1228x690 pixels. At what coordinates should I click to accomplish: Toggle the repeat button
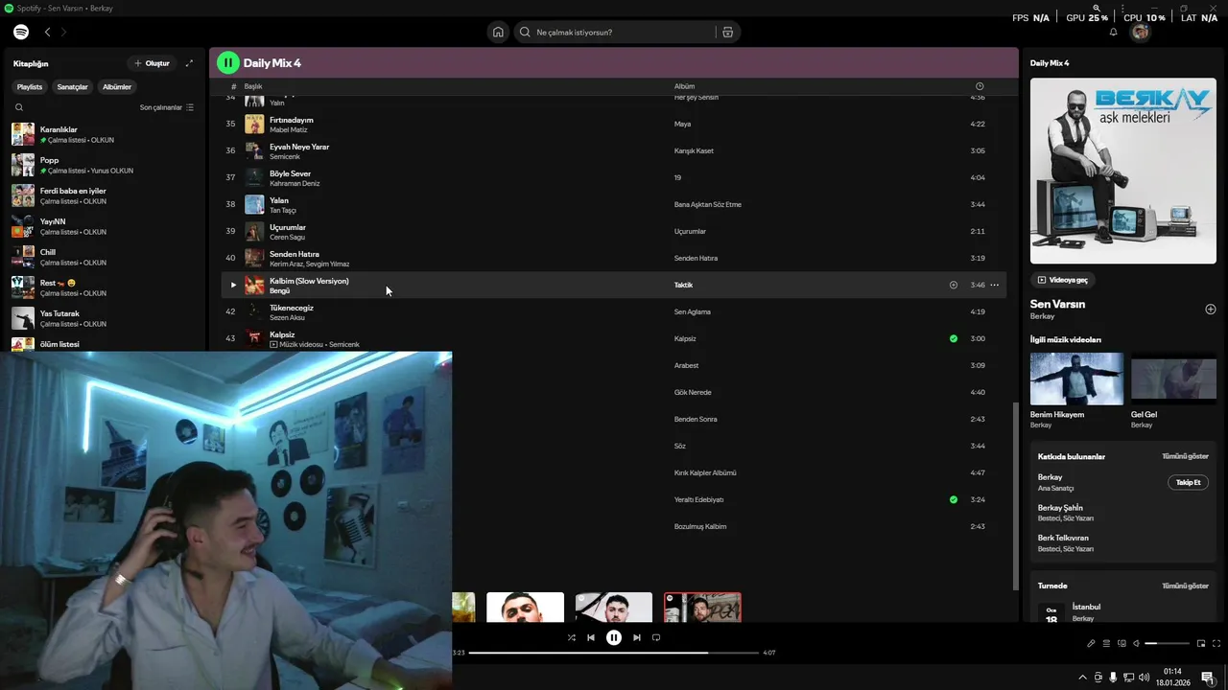(x=656, y=637)
